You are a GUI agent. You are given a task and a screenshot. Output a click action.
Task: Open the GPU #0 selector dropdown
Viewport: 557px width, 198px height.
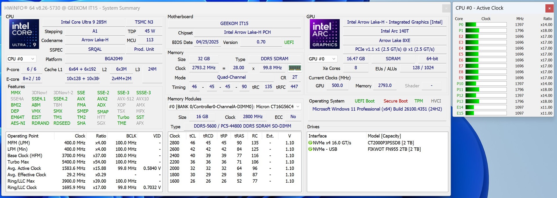(x=323, y=59)
